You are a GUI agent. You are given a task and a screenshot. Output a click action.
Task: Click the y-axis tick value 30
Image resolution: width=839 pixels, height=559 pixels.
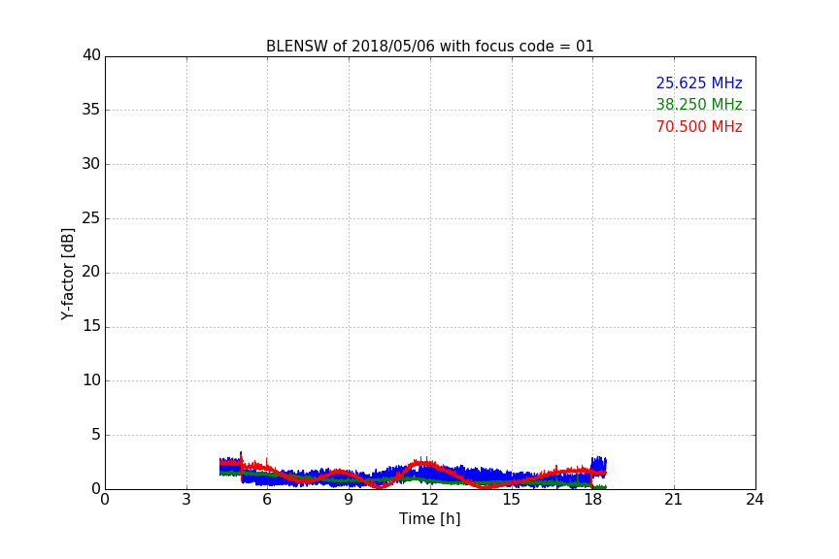[91, 164]
